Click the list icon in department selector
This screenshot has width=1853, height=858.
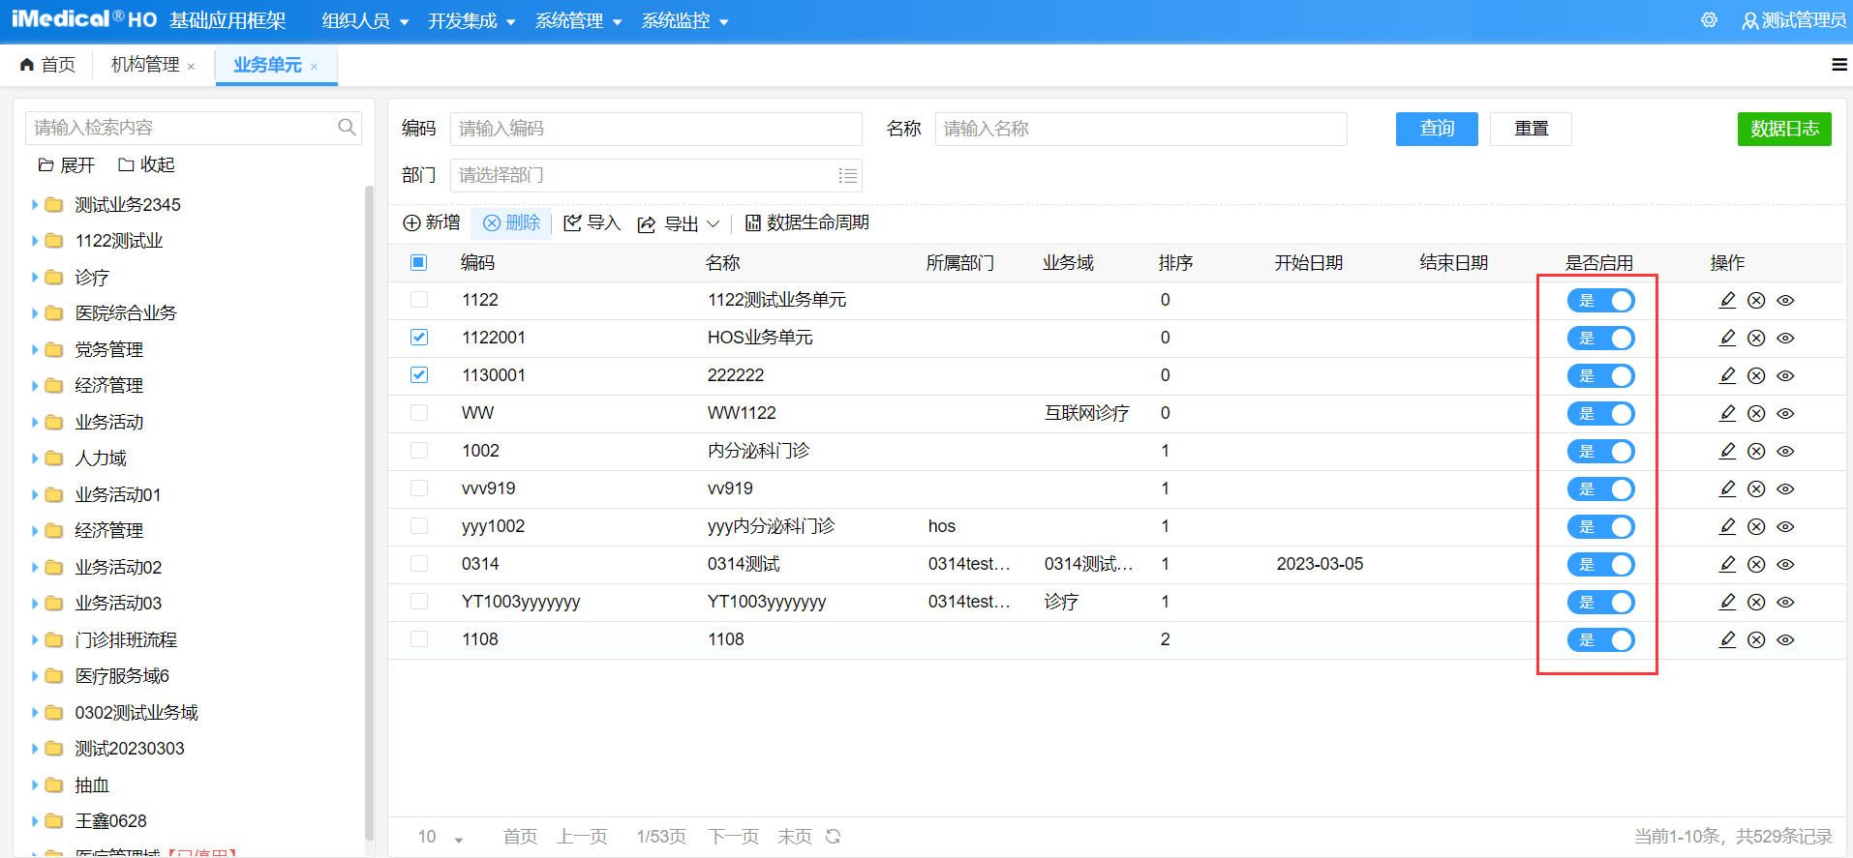click(x=848, y=175)
